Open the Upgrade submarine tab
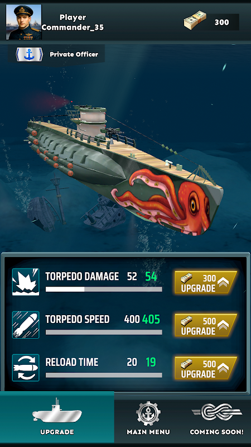The width and height of the screenshot is (251, 447). tap(57, 417)
